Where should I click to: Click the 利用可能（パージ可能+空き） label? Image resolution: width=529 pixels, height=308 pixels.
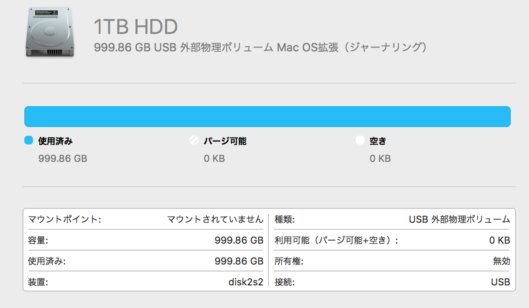tap(336, 240)
